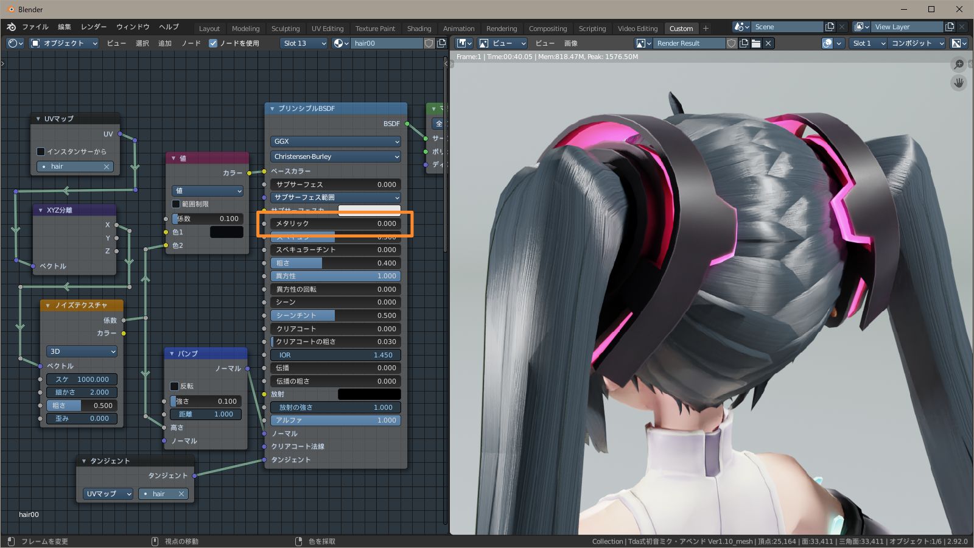
Task: Create new scene with the copy icon
Action: click(830, 27)
